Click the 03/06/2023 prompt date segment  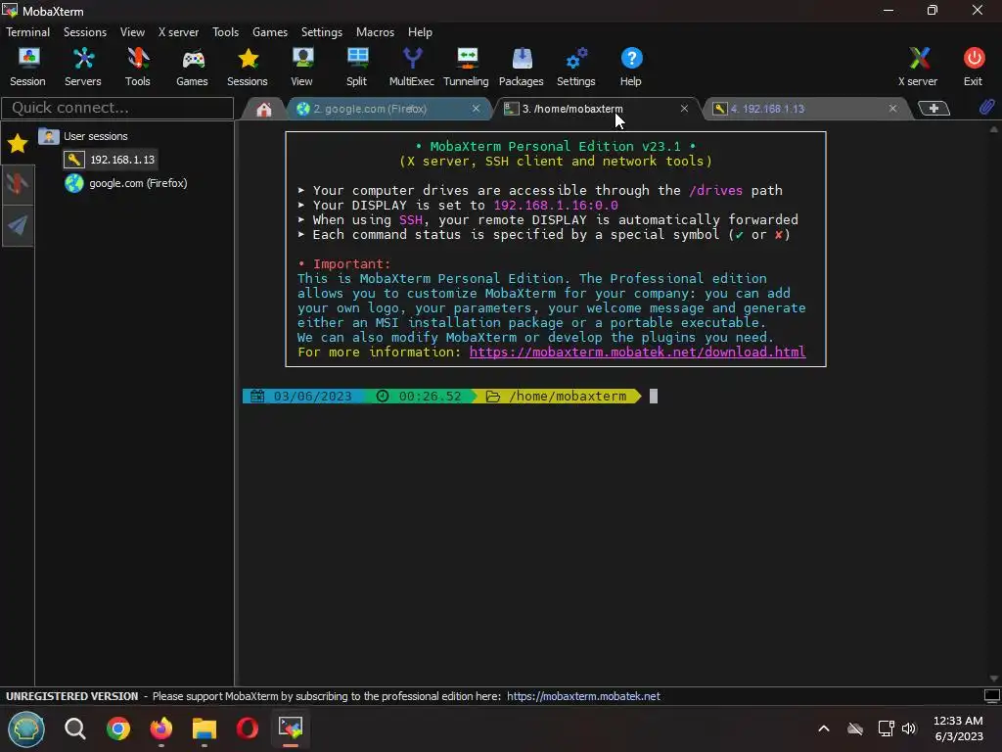[305, 397]
